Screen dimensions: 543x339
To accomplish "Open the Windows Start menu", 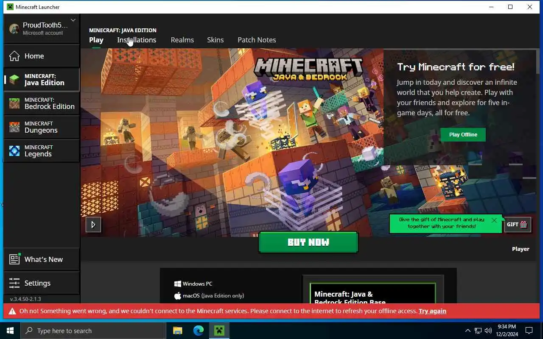I will coord(10,331).
